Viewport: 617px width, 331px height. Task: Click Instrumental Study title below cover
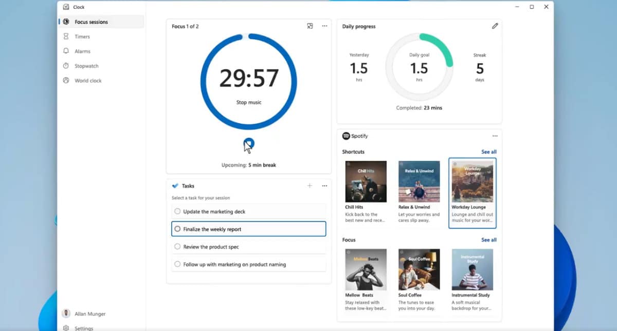(x=471, y=295)
